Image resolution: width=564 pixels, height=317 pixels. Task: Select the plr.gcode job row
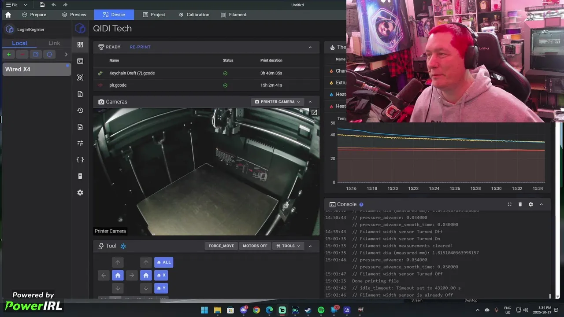pyautogui.click(x=206, y=85)
